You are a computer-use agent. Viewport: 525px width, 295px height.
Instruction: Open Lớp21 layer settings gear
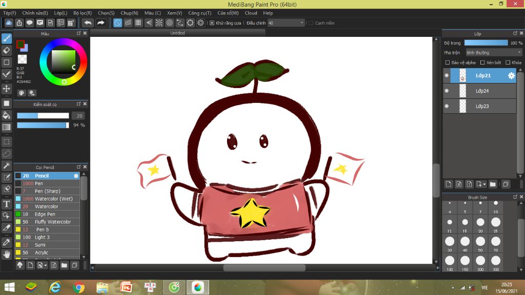click(x=511, y=76)
